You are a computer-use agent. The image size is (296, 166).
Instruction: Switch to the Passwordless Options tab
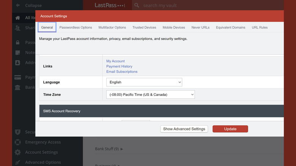tap(76, 28)
